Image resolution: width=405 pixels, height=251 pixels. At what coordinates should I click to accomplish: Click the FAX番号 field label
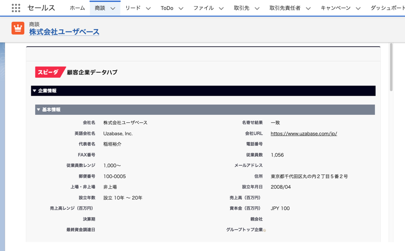click(x=87, y=155)
